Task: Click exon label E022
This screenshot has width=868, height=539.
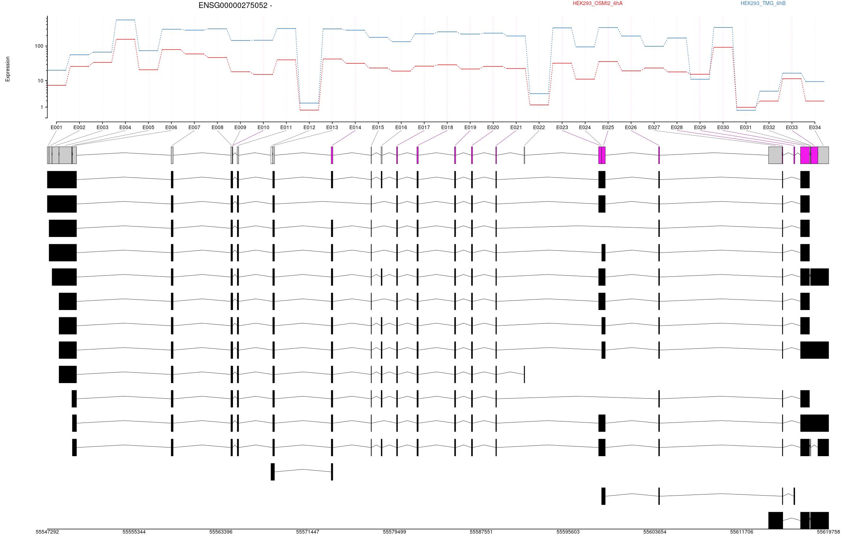Action: pyautogui.click(x=539, y=127)
